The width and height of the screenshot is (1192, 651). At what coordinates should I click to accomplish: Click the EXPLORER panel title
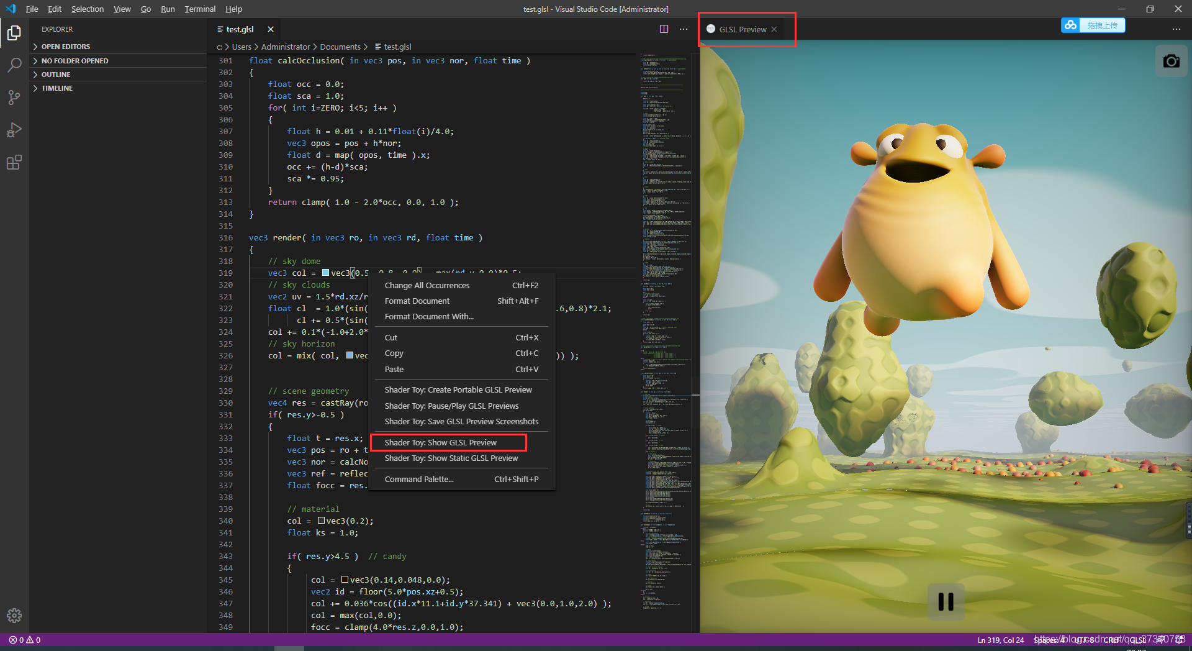57,29
